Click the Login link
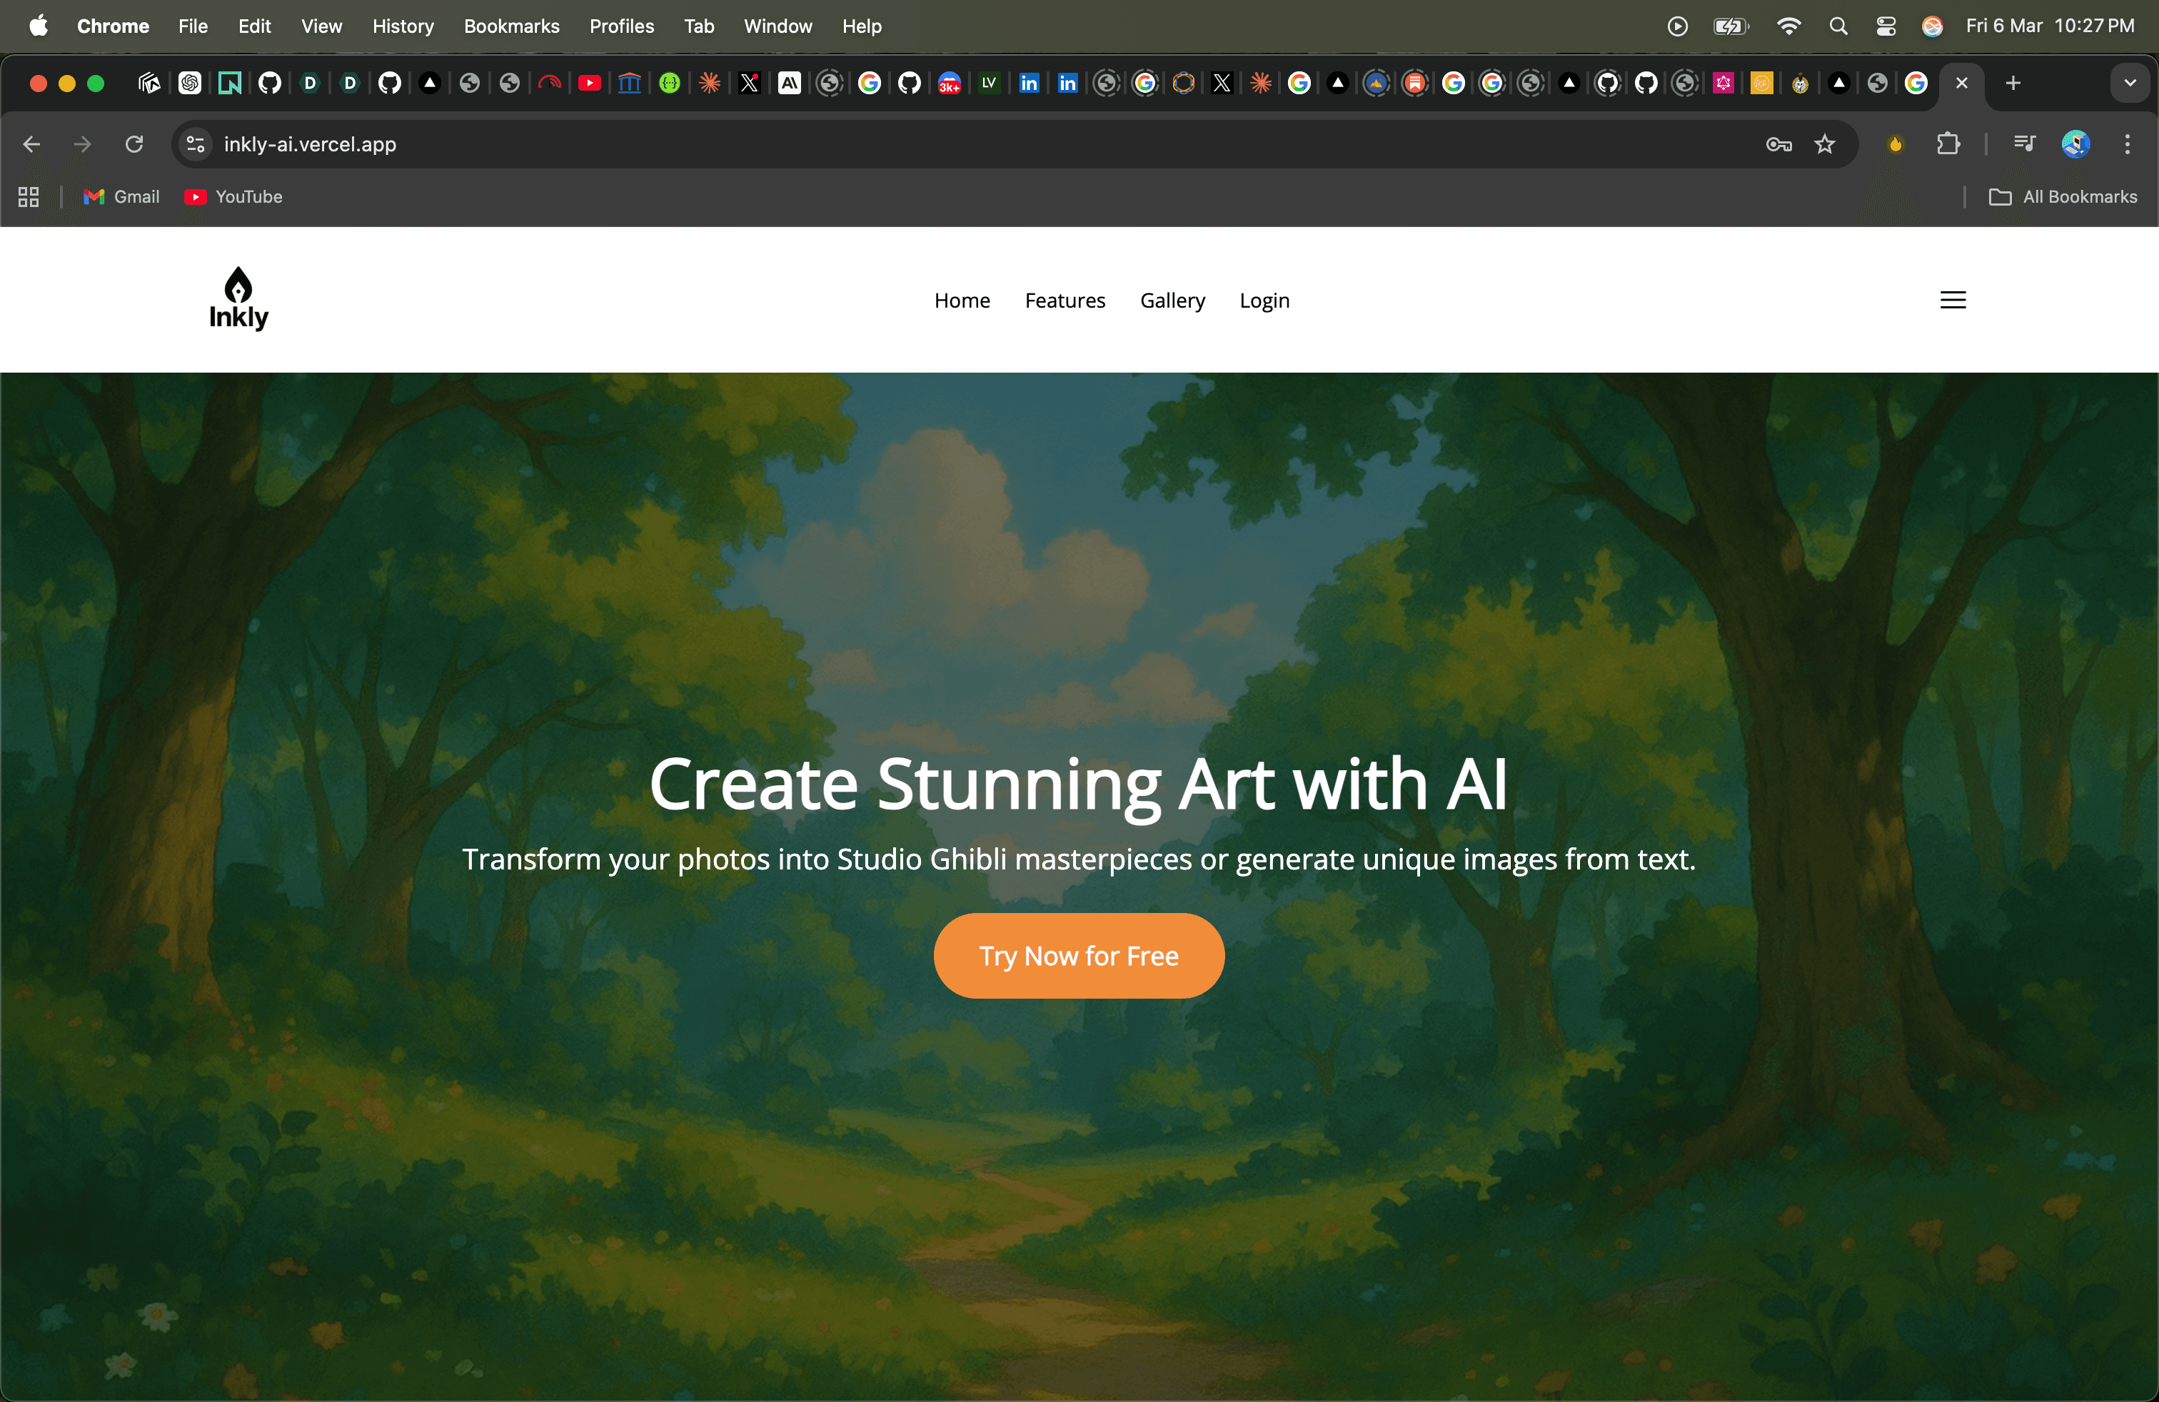This screenshot has height=1402, width=2159. [1264, 300]
